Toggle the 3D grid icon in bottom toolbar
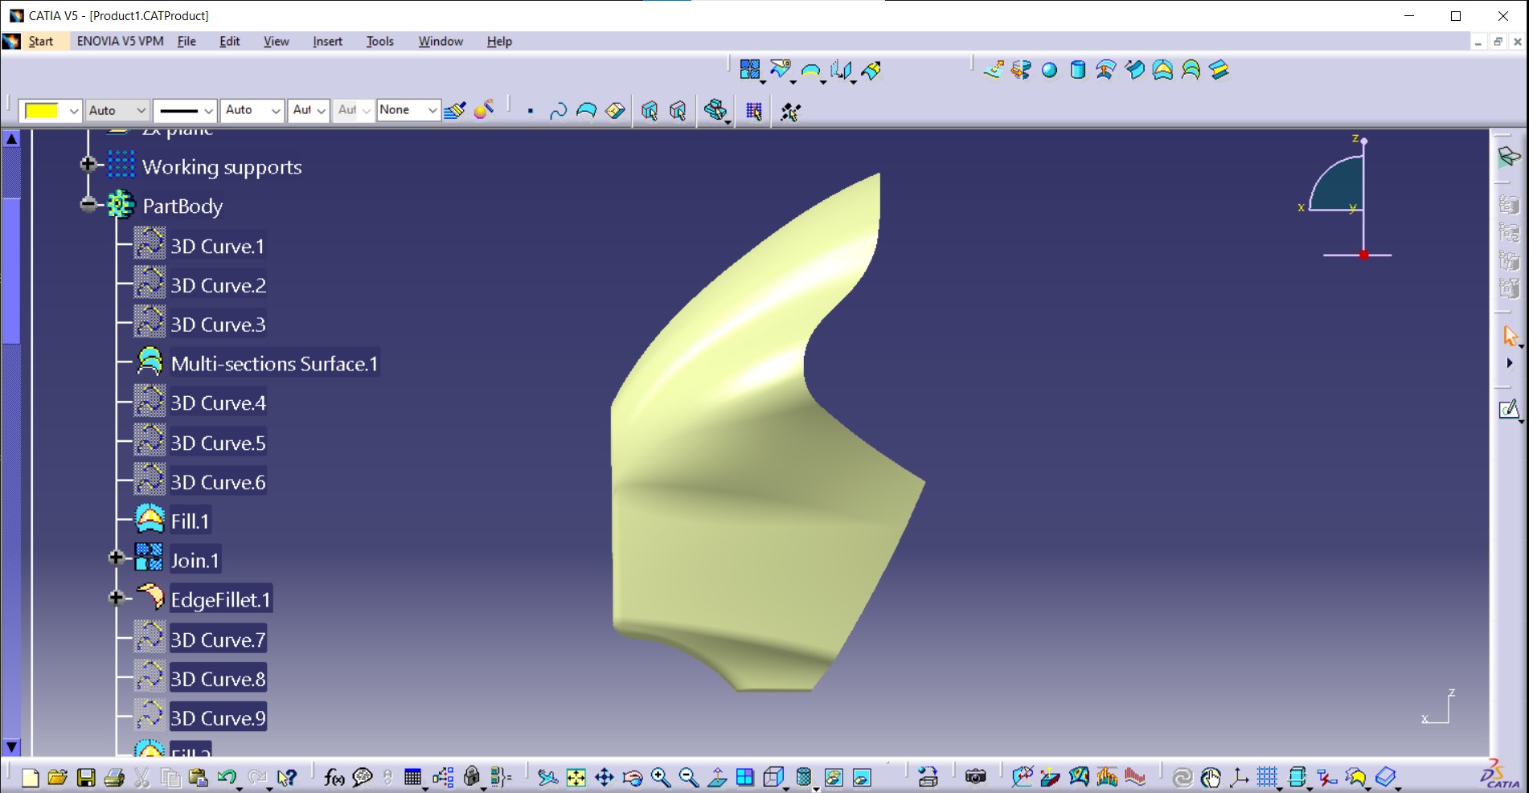 (1267, 777)
